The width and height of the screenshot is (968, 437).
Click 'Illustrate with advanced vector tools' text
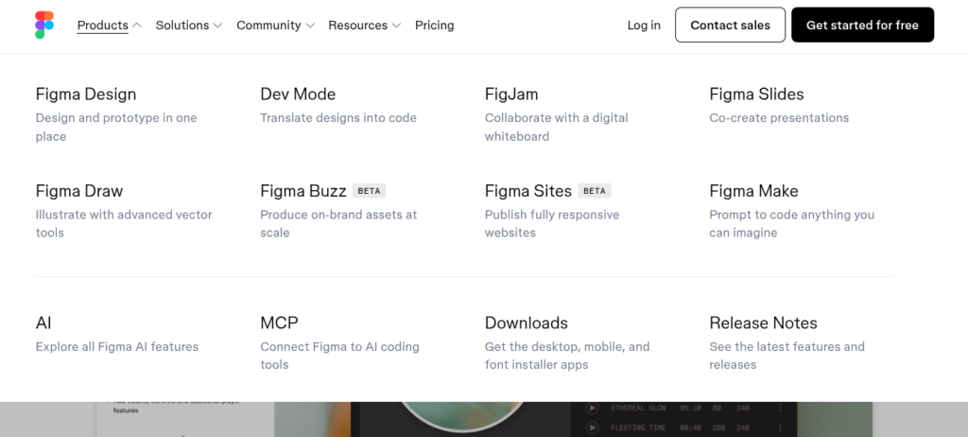(124, 224)
